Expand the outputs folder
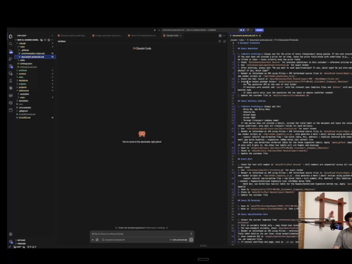The height and width of the screenshot is (264, 352). pos(23,84)
